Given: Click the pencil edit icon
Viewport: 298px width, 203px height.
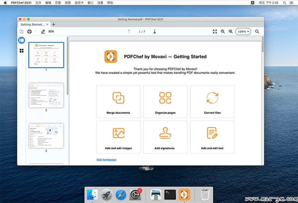Looking at the screenshot, I should click(x=43, y=31).
